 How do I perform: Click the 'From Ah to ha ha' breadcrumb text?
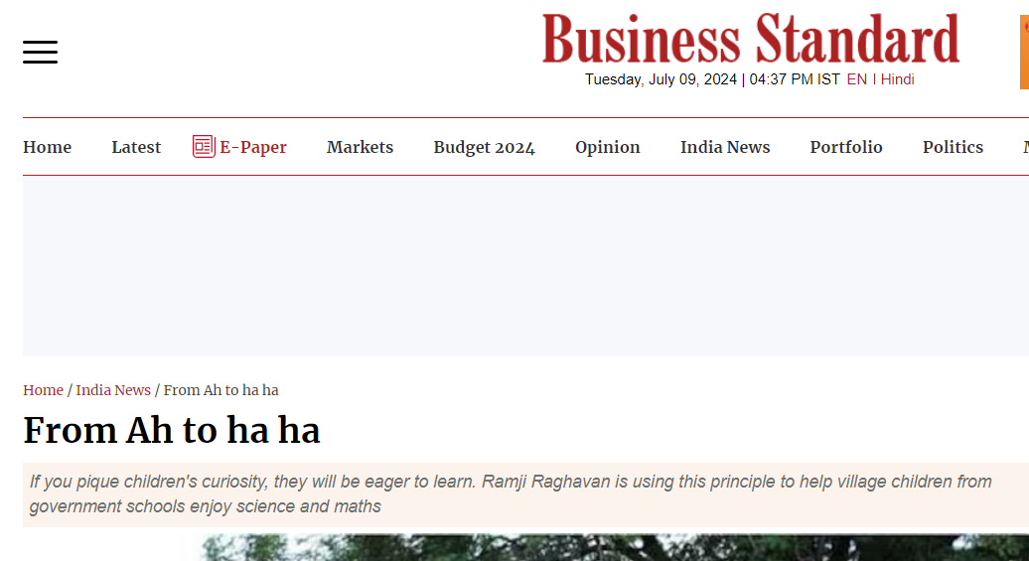[x=221, y=390]
